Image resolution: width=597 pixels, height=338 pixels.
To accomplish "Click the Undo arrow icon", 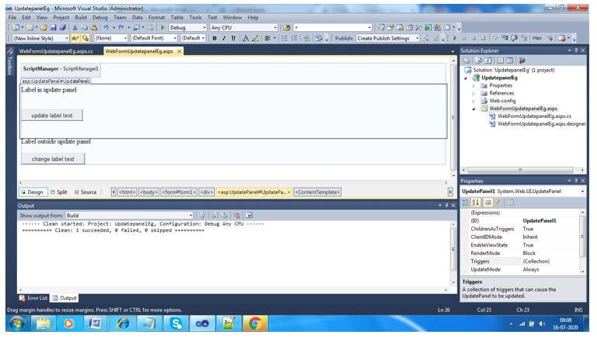I will [106, 27].
